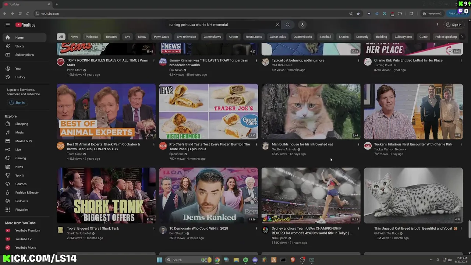Viewport: 471px width, 265px height.
Task: Select the Game shows filter chip
Action: [x=212, y=37]
